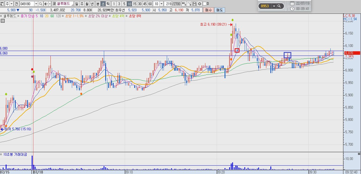Switch to the 일 daily chart period
This screenshot has height=174, width=361.
(76, 4)
